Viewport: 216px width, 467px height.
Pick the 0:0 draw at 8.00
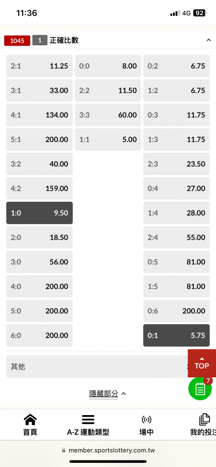108,66
